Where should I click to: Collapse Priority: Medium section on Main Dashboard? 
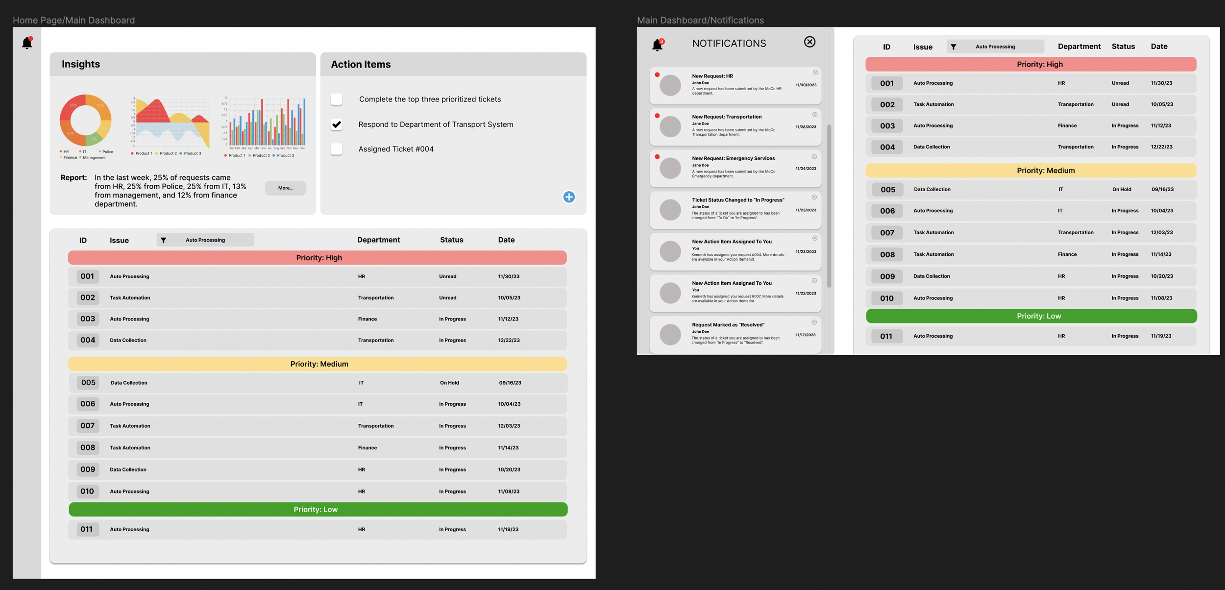[x=318, y=364]
